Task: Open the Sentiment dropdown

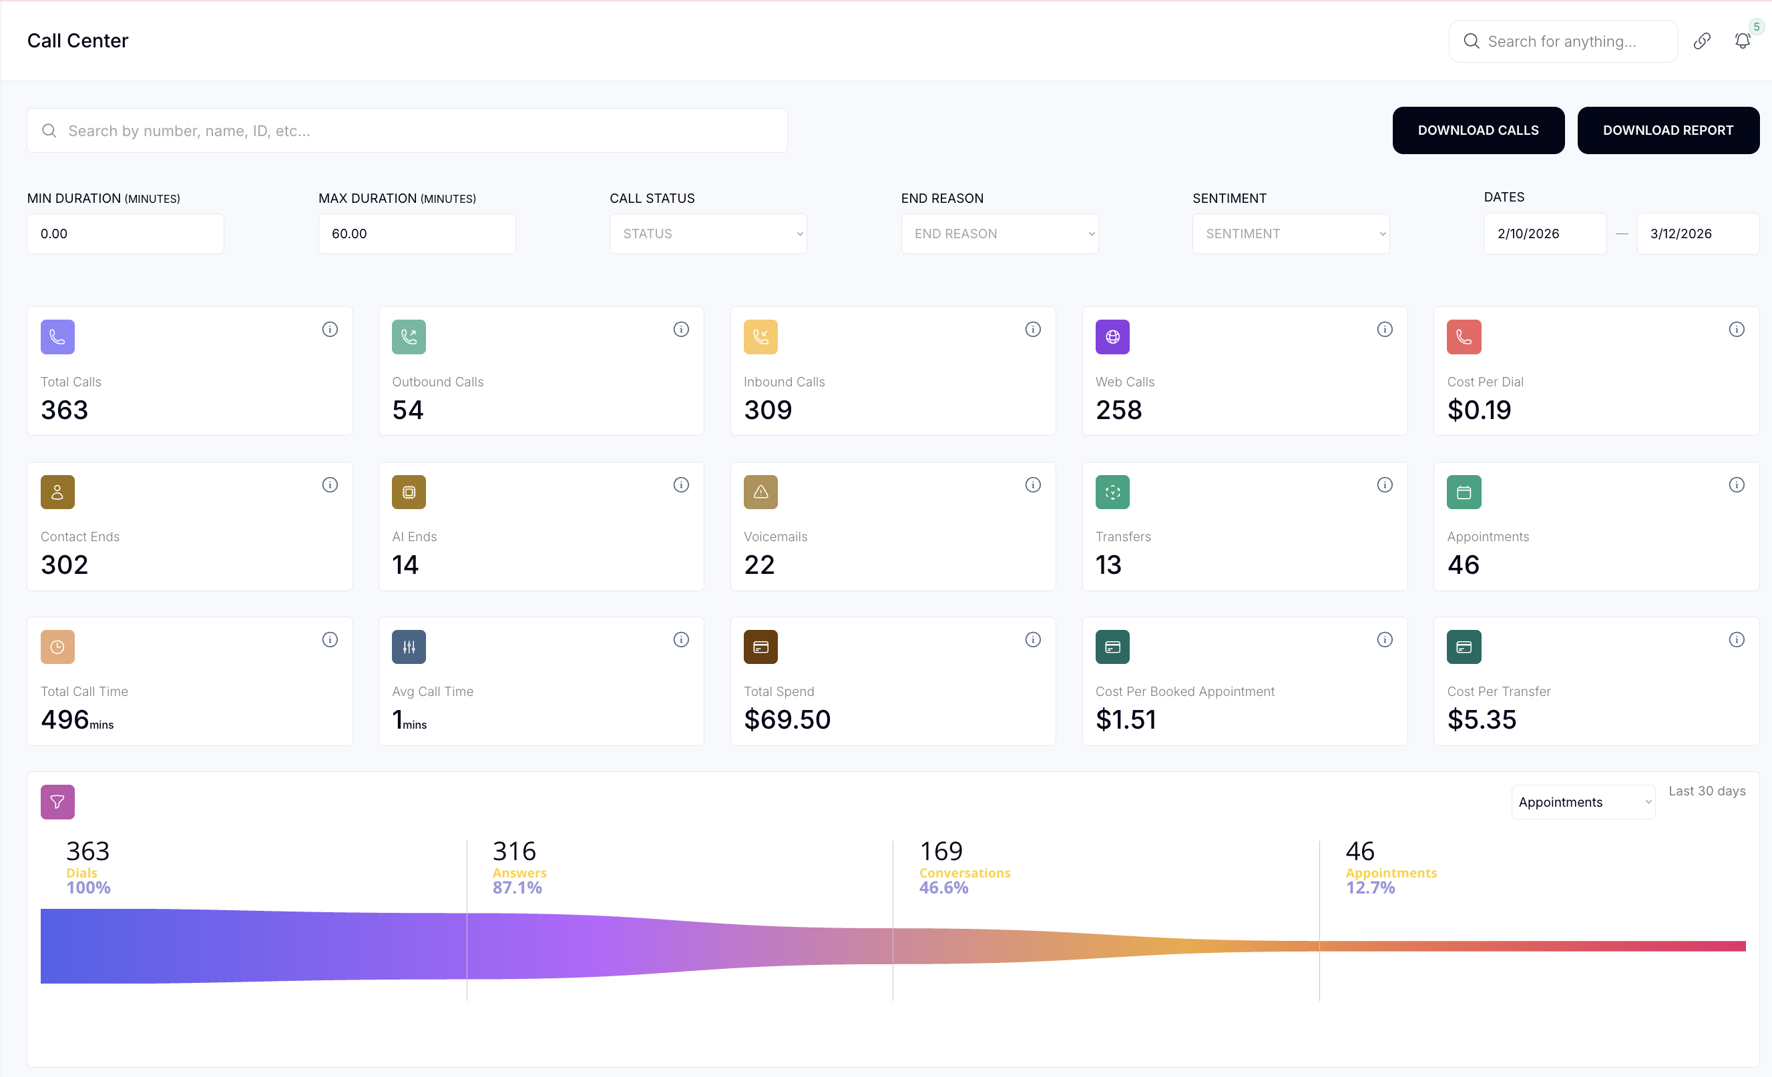Action: [1290, 234]
